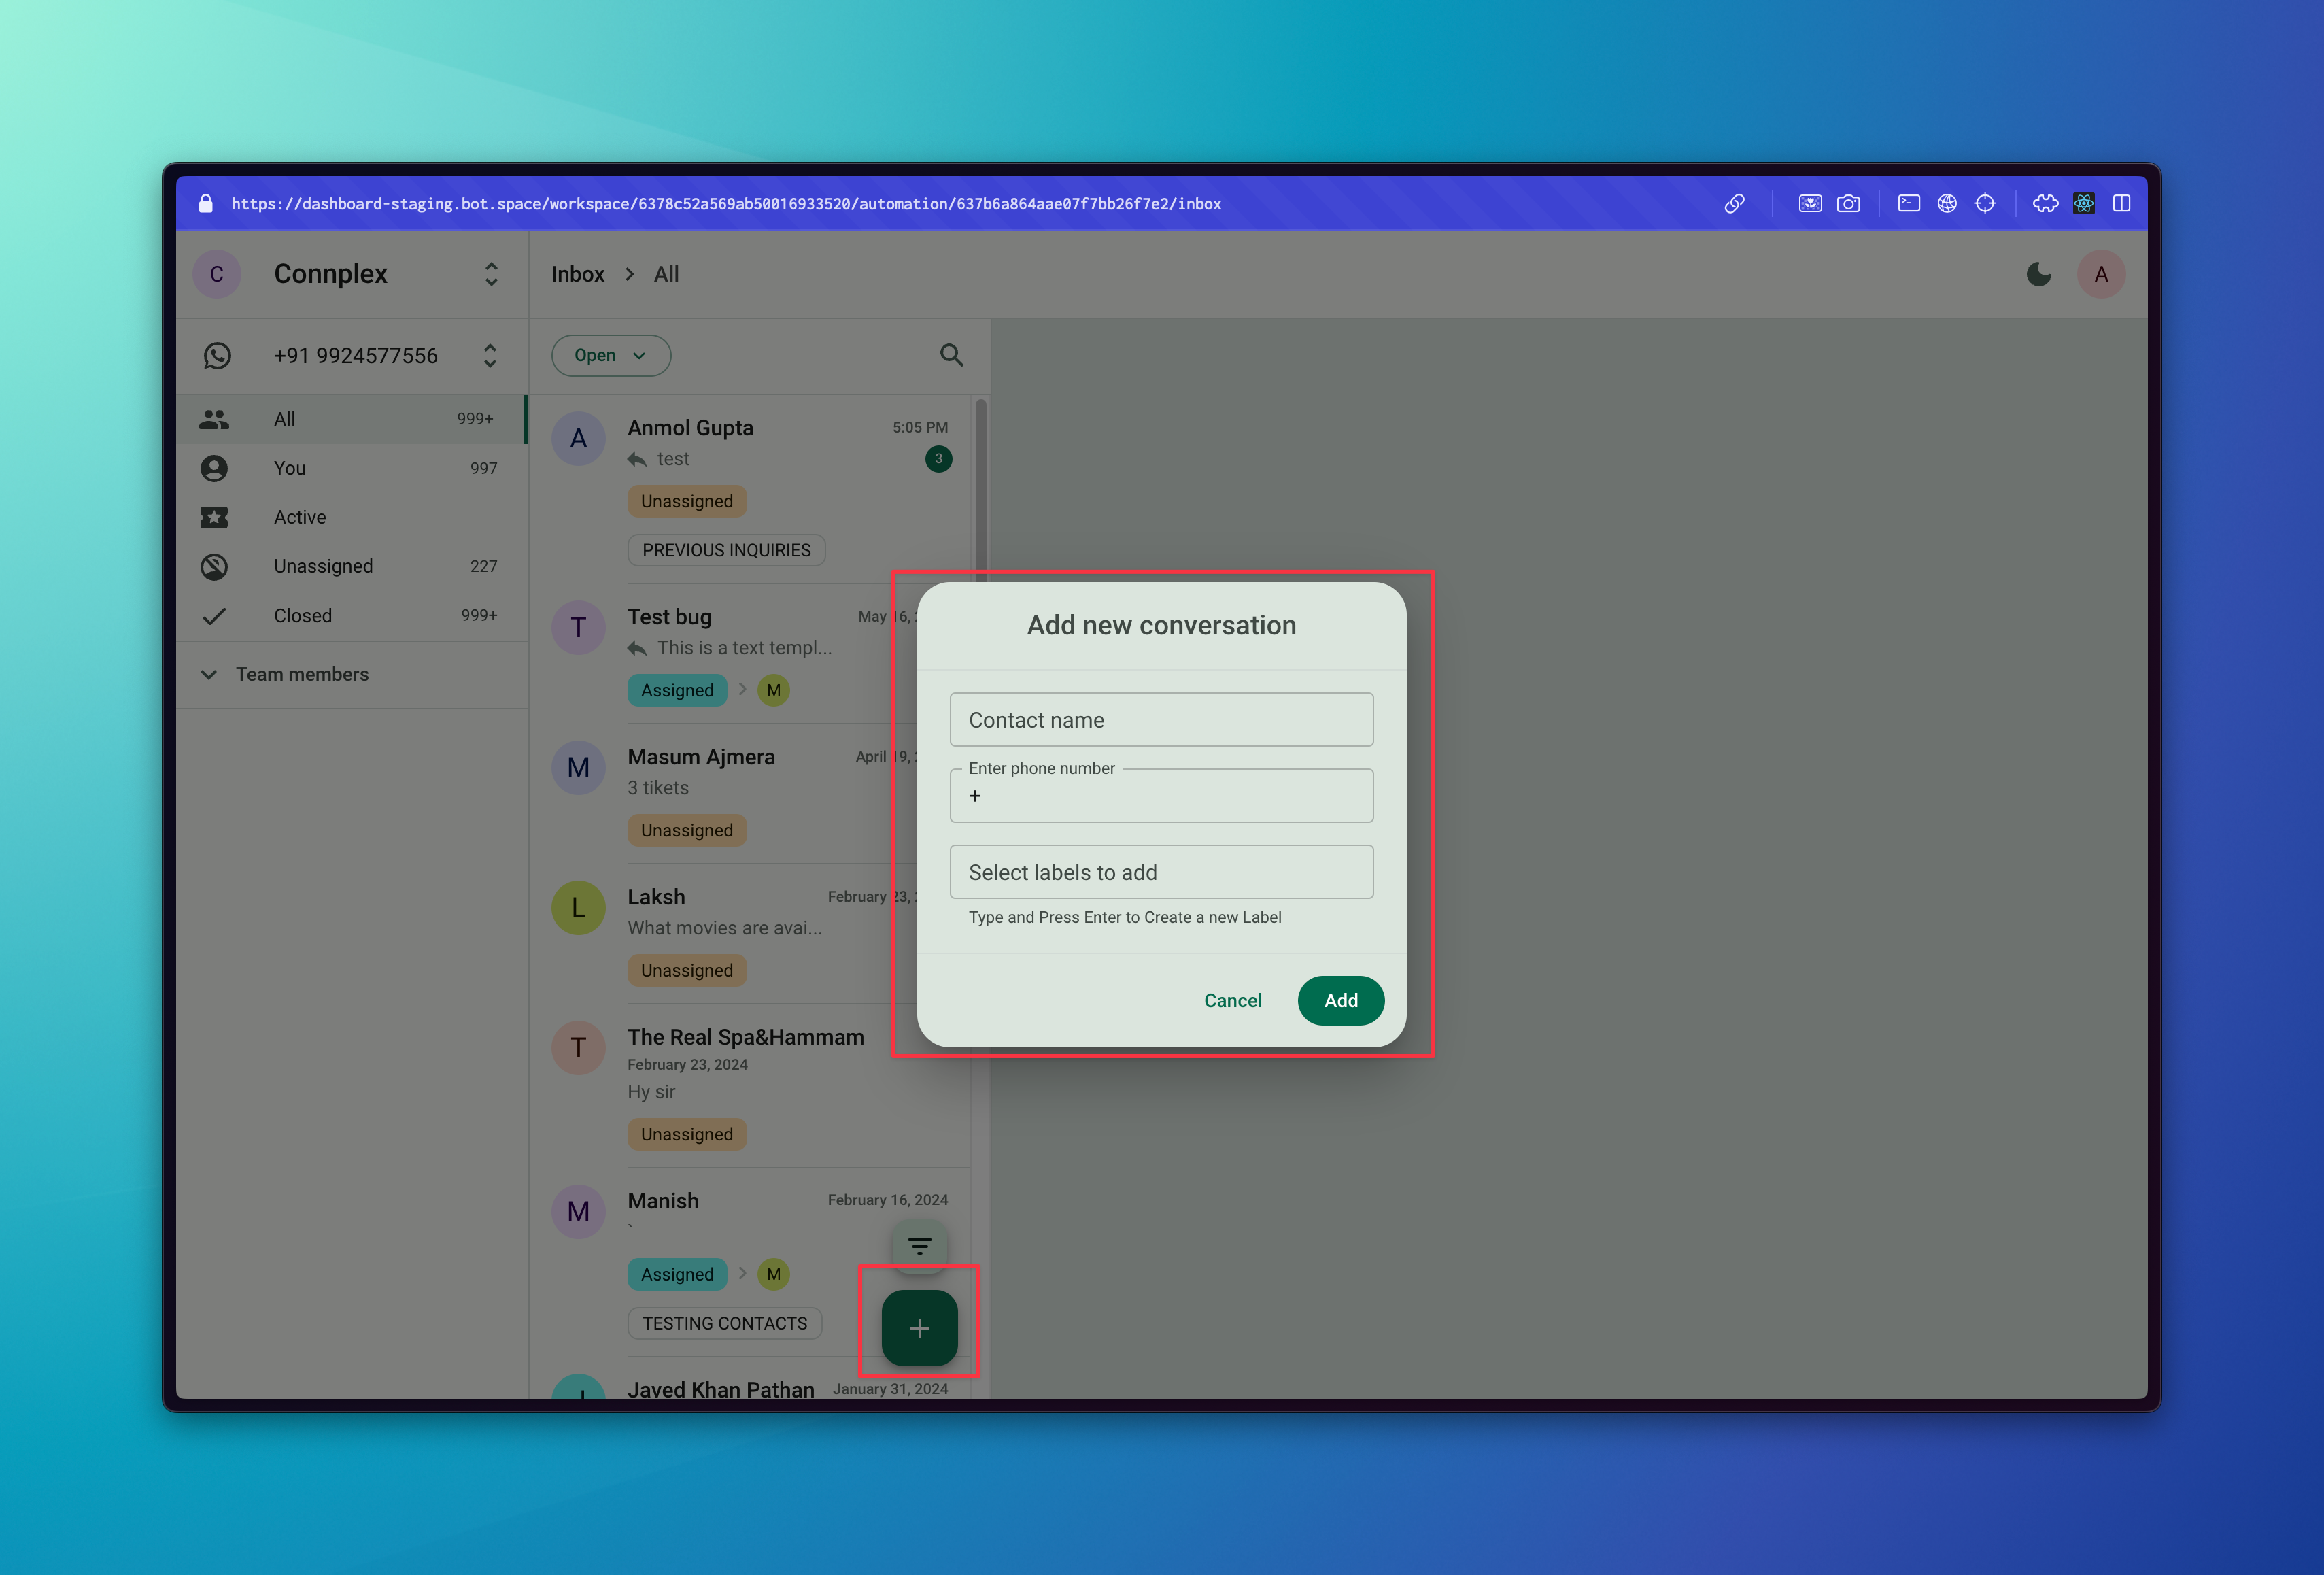This screenshot has height=1575, width=2324.
Task: Open the Open status filter dropdown
Action: coord(610,355)
